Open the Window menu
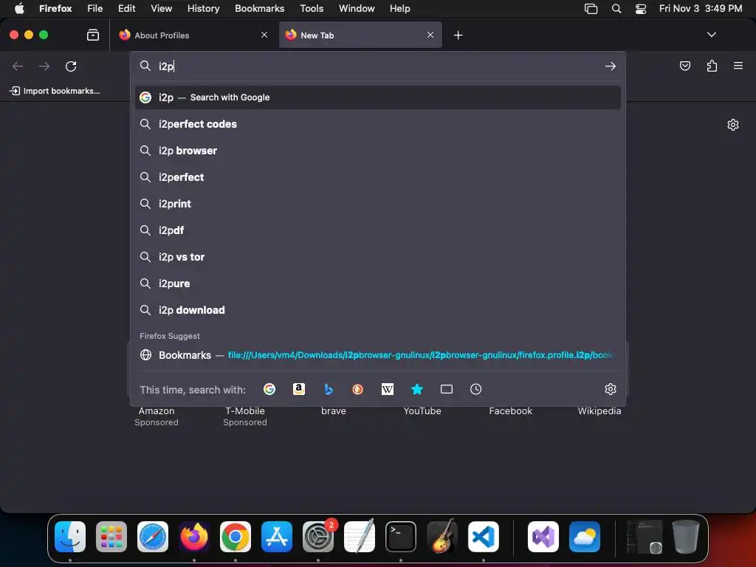Viewport: 756px width, 567px height. pyautogui.click(x=357, y=8)
